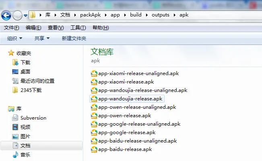Screen dimensions: 262x161
Task: Open the 编辑(E) menu
Action: tap(33, 28)
